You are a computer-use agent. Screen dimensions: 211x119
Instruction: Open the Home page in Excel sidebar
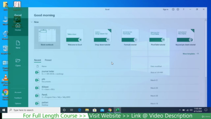[18, 27]
